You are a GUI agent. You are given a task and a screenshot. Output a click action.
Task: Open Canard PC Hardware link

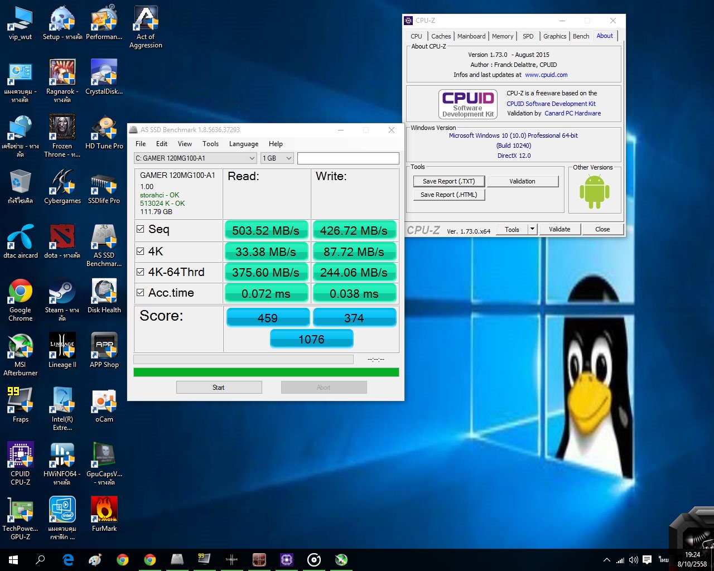tap(573, 113)
